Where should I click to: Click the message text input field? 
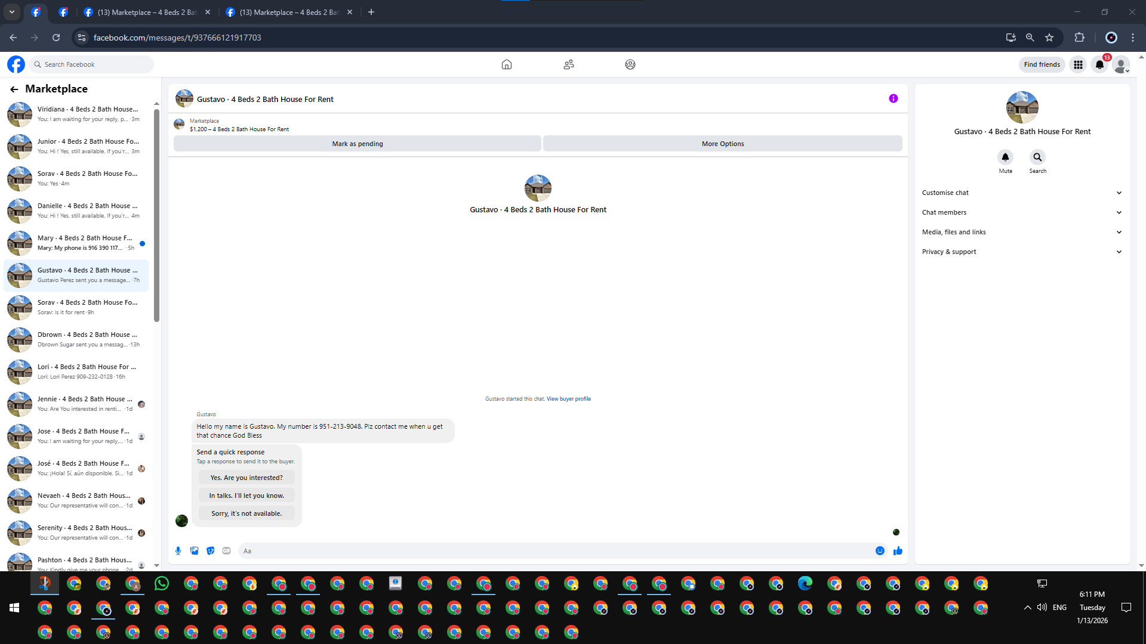[x=555, y=551]
